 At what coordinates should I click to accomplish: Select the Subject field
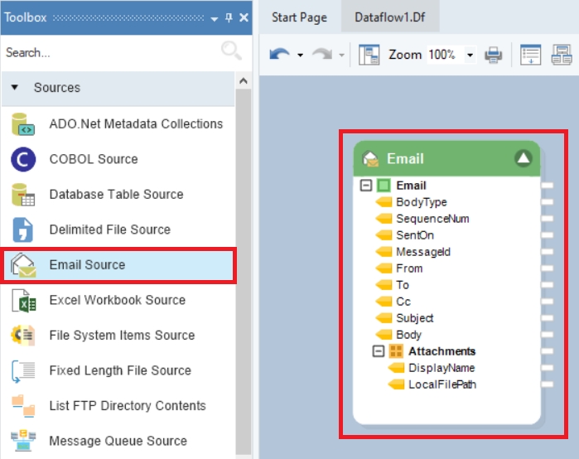click(415, 318)
